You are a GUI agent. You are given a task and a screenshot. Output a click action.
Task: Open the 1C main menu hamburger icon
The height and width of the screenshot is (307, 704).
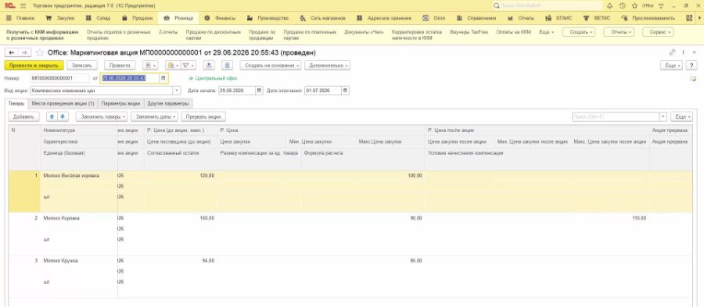point(23,5)
